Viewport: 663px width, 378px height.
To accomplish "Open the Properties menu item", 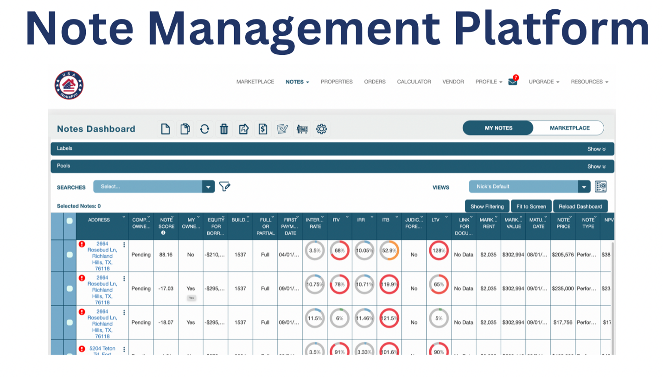I will click(x=337, y=82).
